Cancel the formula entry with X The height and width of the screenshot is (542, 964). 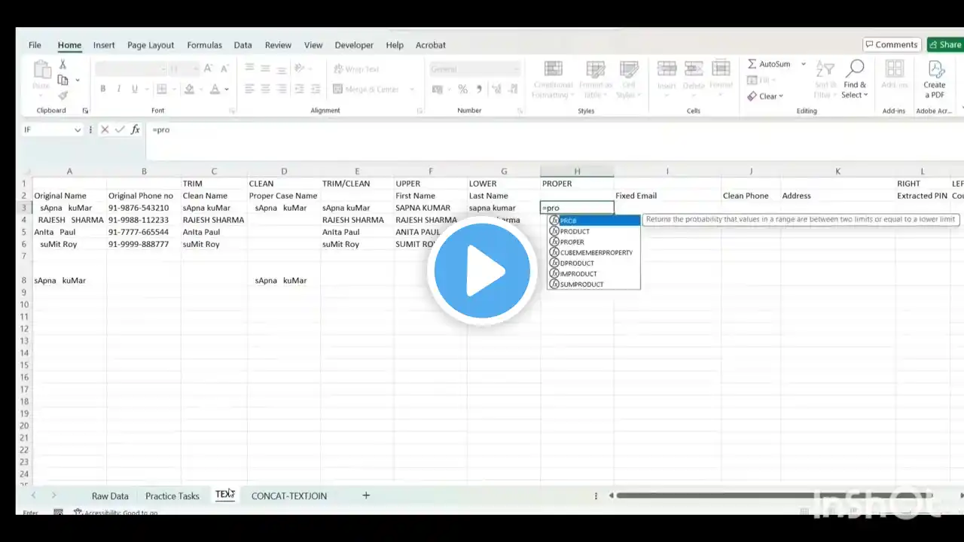pyautogui.click(x=105, y=129)
